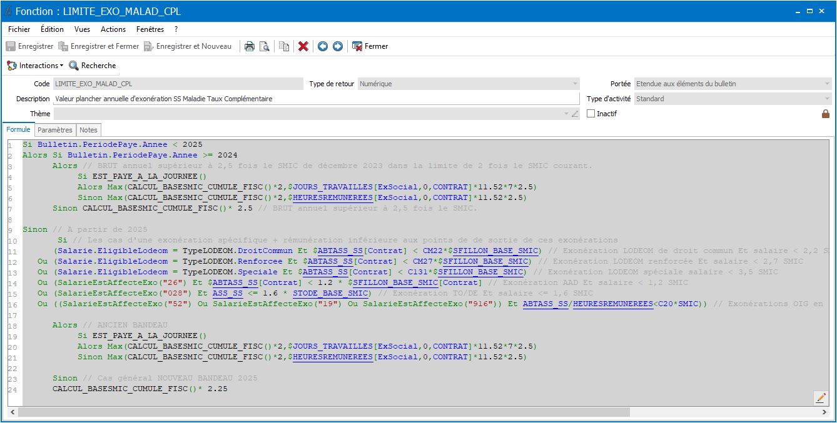Go to next record with right arrow
Image resolution: width=837 pixels, height=423 pixels.
338,46
